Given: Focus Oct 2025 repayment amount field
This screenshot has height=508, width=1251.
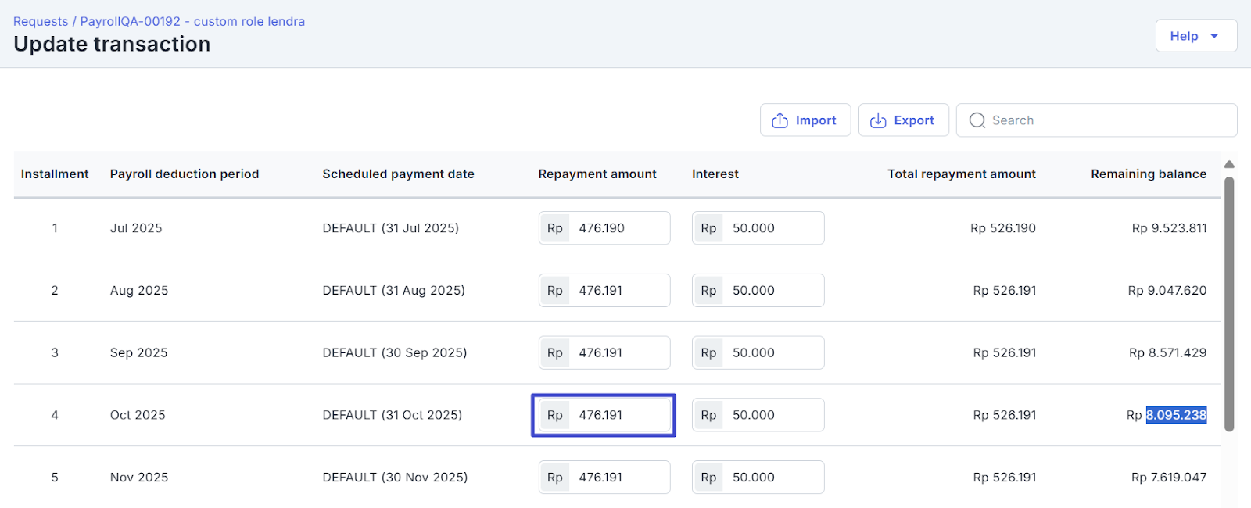Looking at the screenshot, I should point(618,415).
